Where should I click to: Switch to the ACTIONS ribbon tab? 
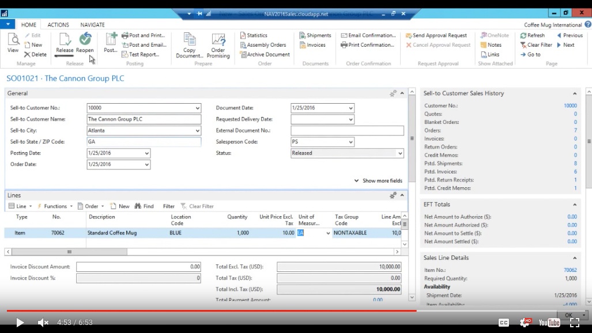[58, 25]
